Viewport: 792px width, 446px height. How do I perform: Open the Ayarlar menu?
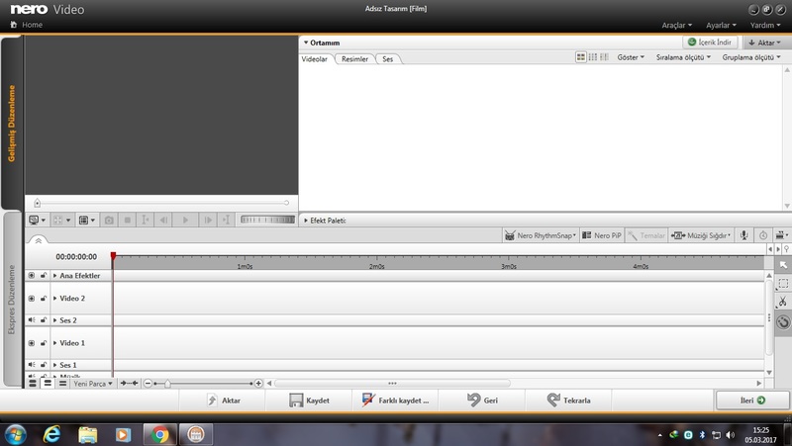click(721, 25)
